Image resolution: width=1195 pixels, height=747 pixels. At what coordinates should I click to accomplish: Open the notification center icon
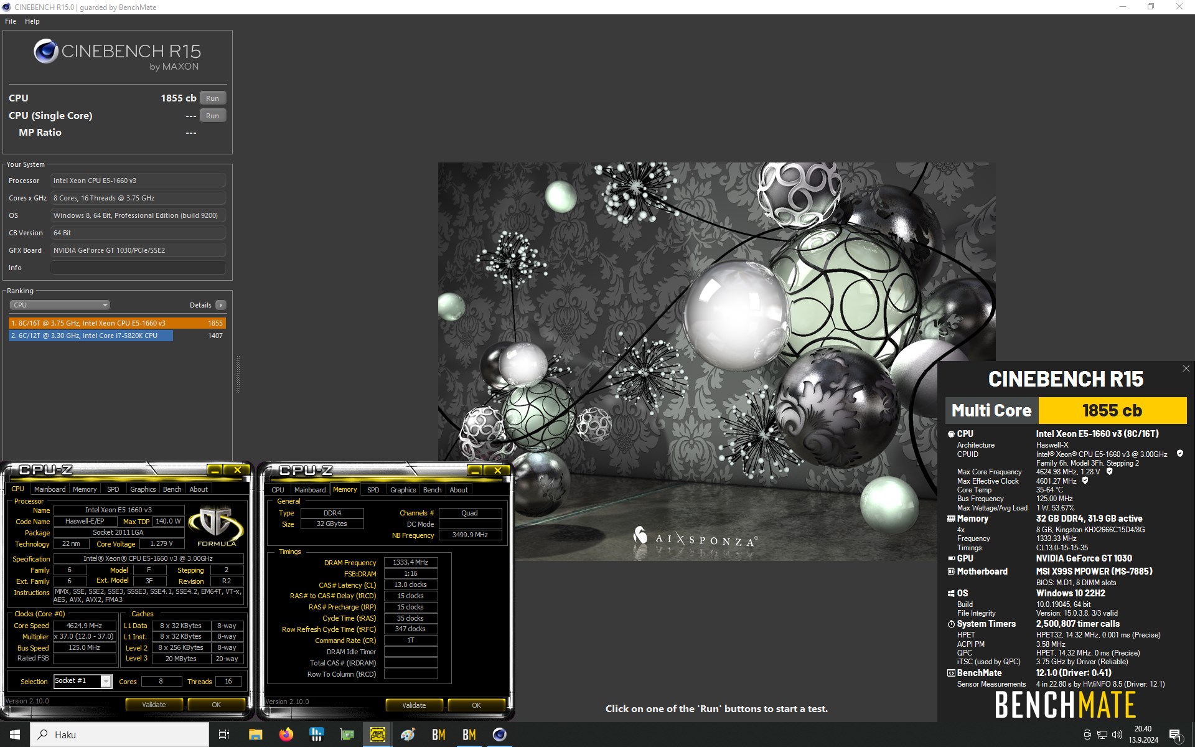1176,735
